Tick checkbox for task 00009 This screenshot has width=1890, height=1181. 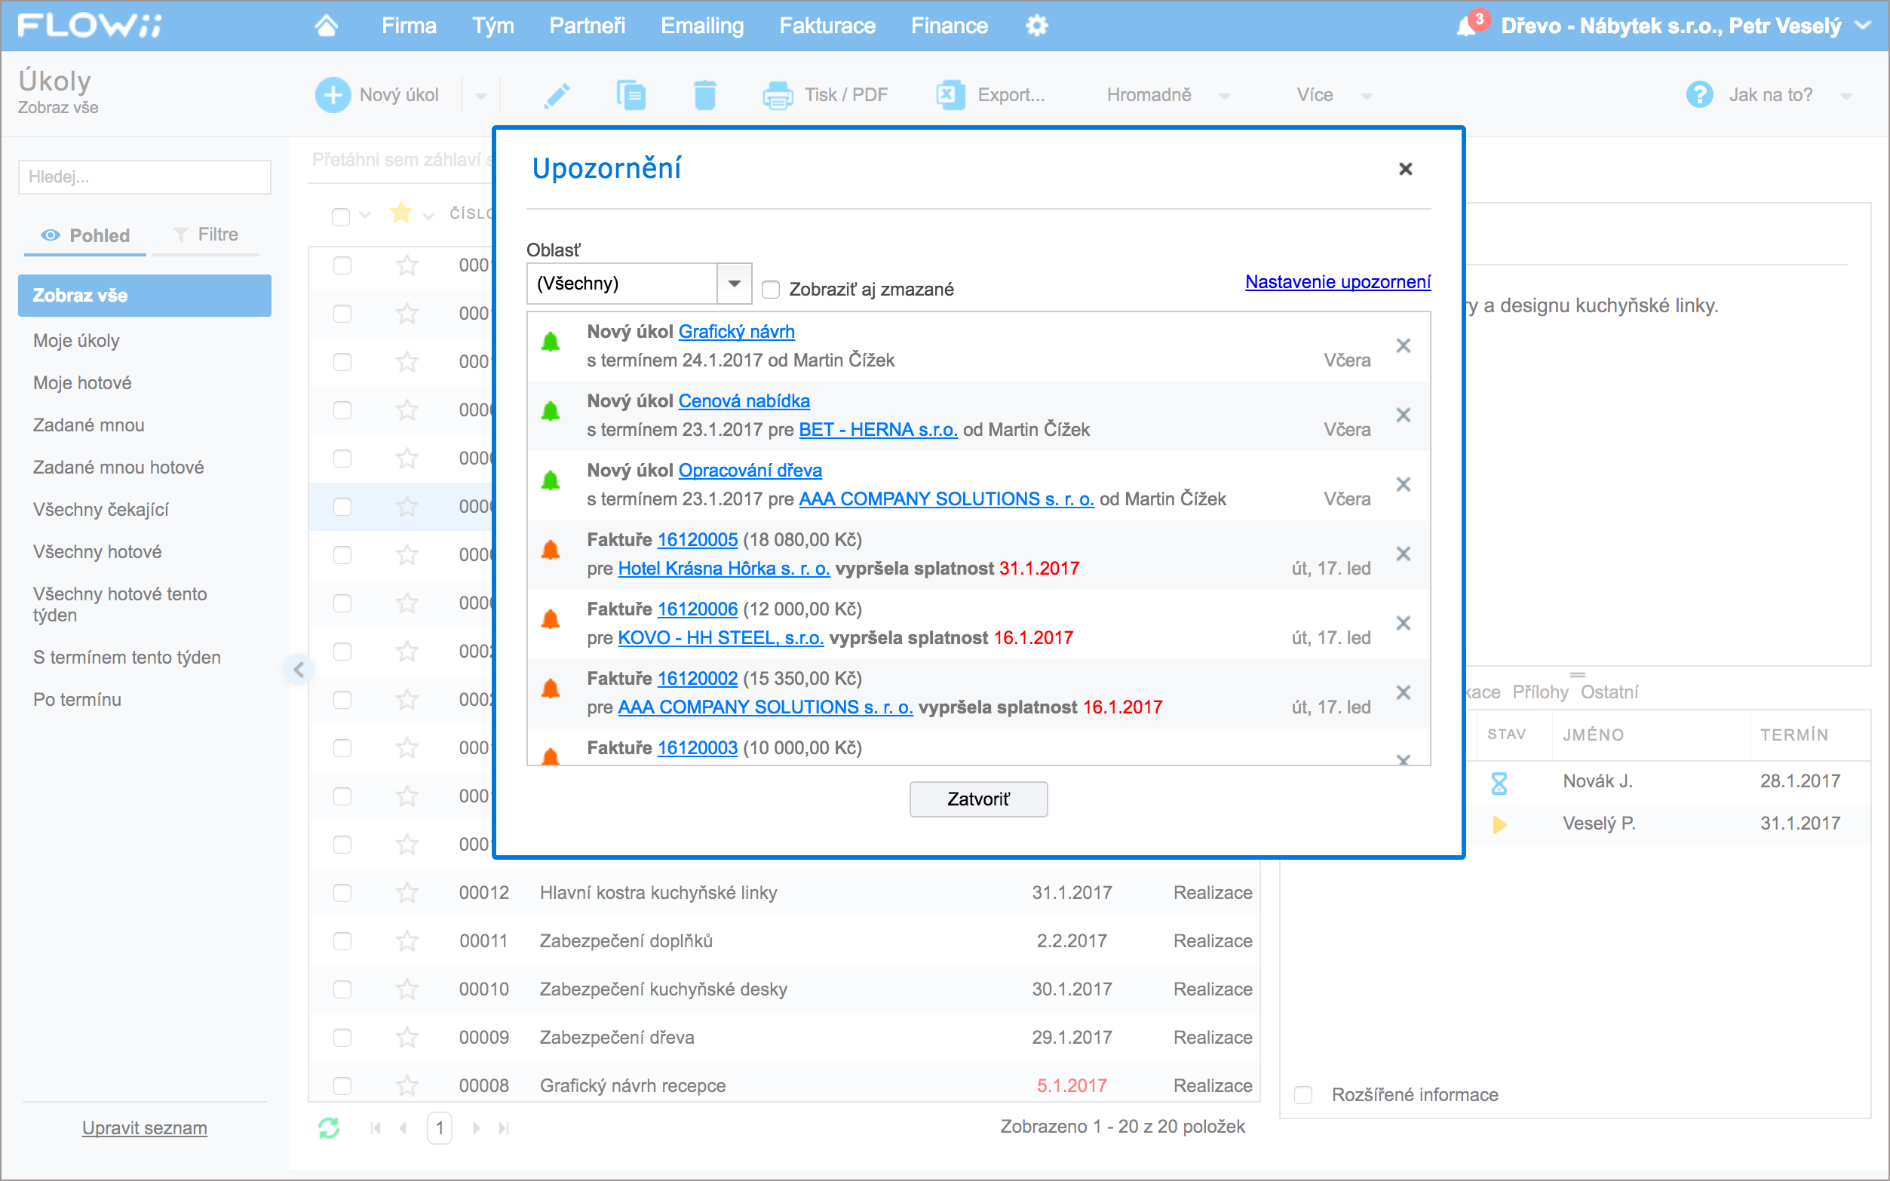[x=342, y=1037]
